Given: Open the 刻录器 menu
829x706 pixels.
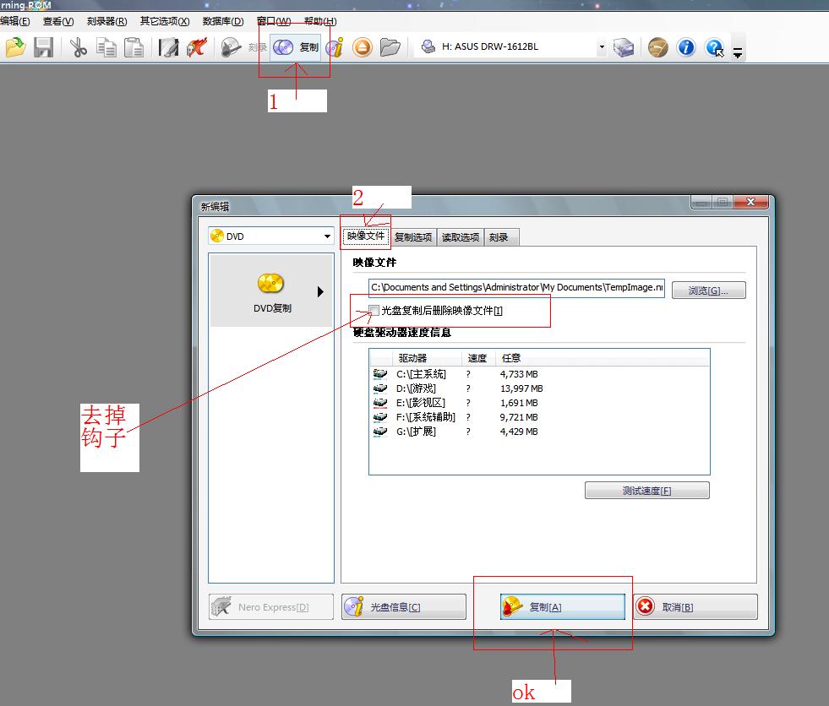Looking at the screenshot, I should point(106,21).
